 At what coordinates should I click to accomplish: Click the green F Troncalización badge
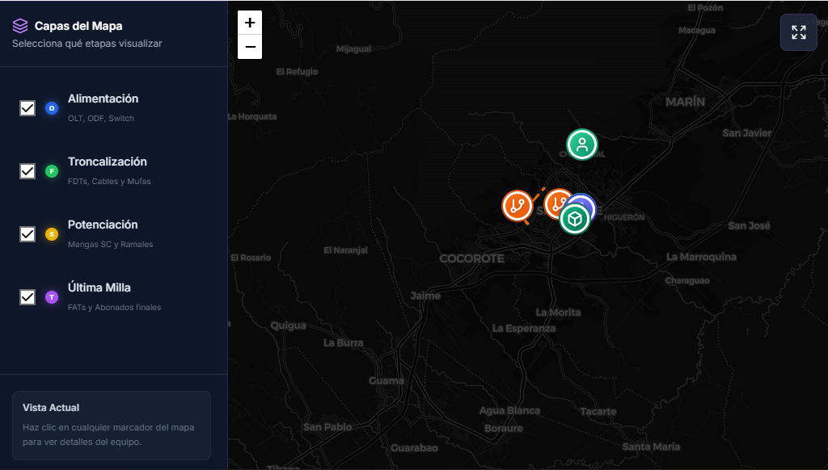(52, 171)
